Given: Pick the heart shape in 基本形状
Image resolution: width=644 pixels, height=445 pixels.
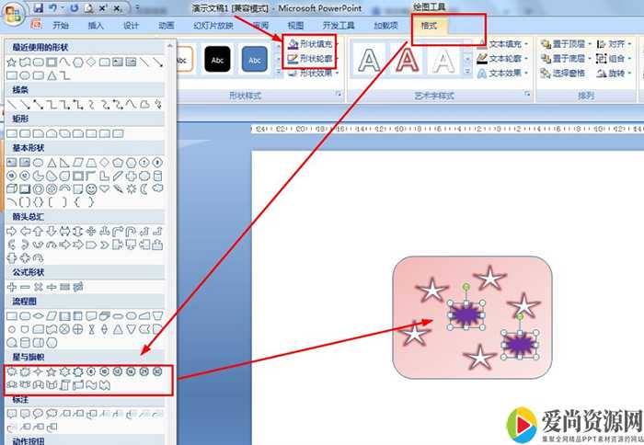Looking at the screenshot, I should (104, 188).
